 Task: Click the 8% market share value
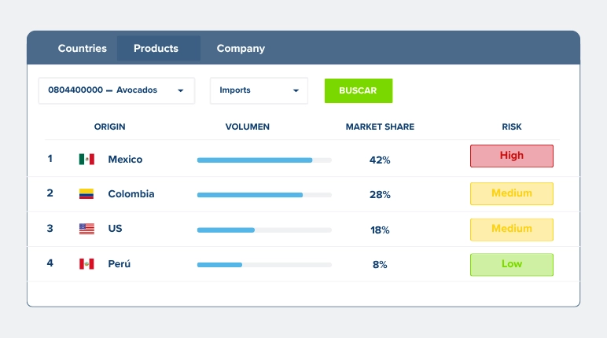(x=380, y=264)
